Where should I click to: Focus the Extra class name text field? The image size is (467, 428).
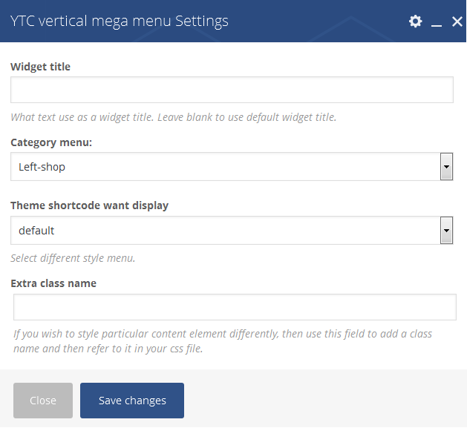[x=235, y=307]
